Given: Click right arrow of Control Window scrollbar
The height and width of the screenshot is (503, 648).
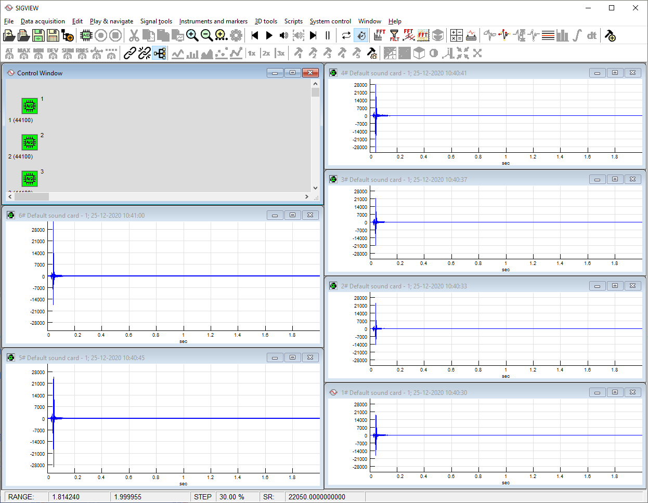Looking at the screenshot, I should tap(306, 197).
